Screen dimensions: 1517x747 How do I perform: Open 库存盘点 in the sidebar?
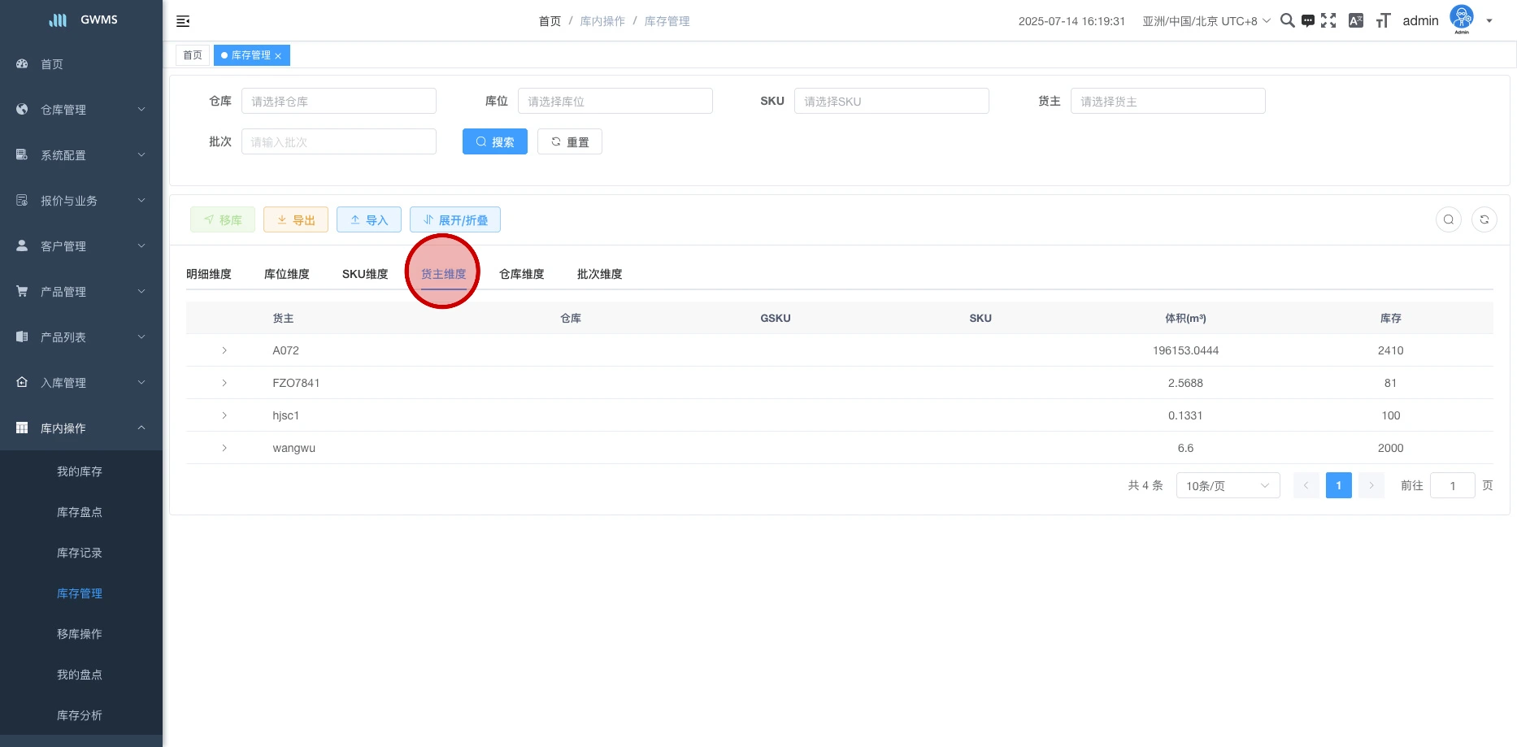point(80,512)
